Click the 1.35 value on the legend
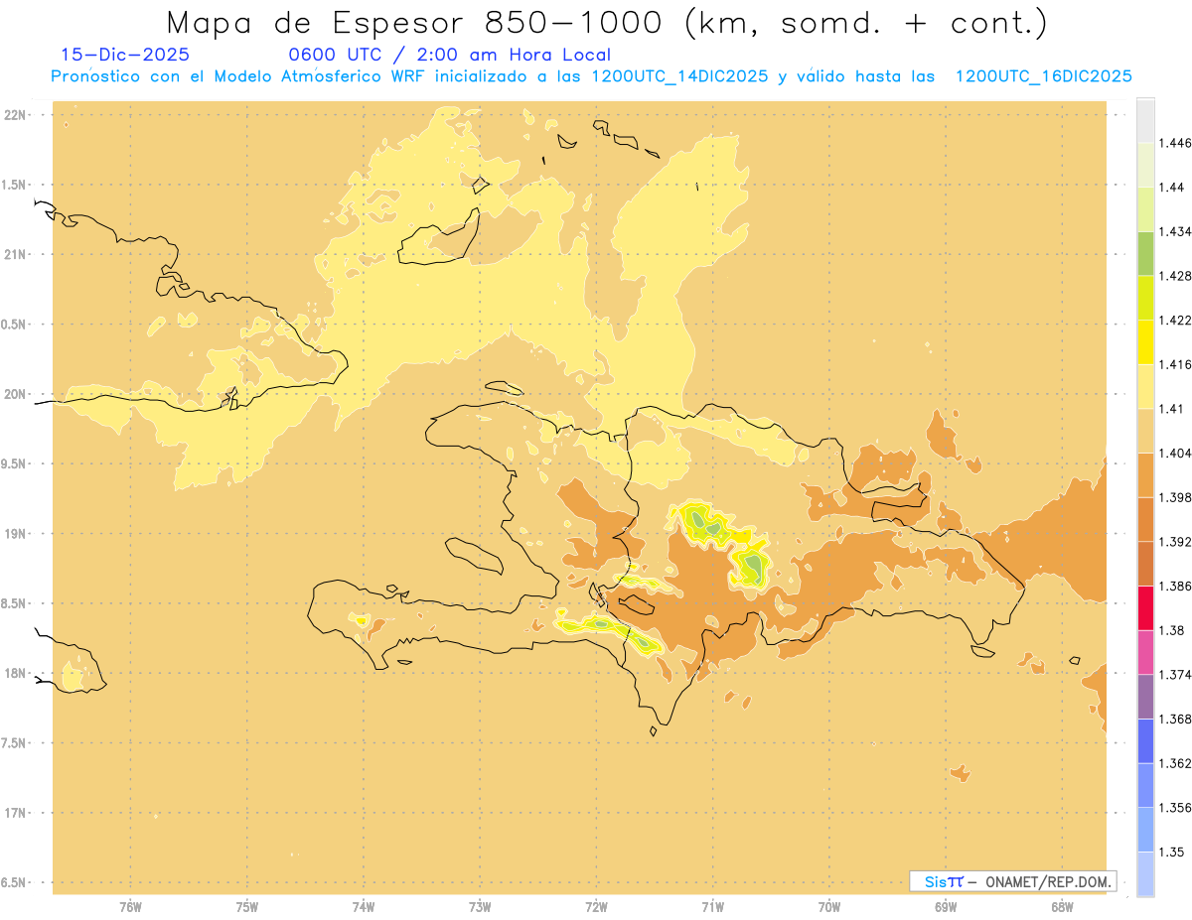This screenshot has height=920, width=1192. coord(1171,852)
